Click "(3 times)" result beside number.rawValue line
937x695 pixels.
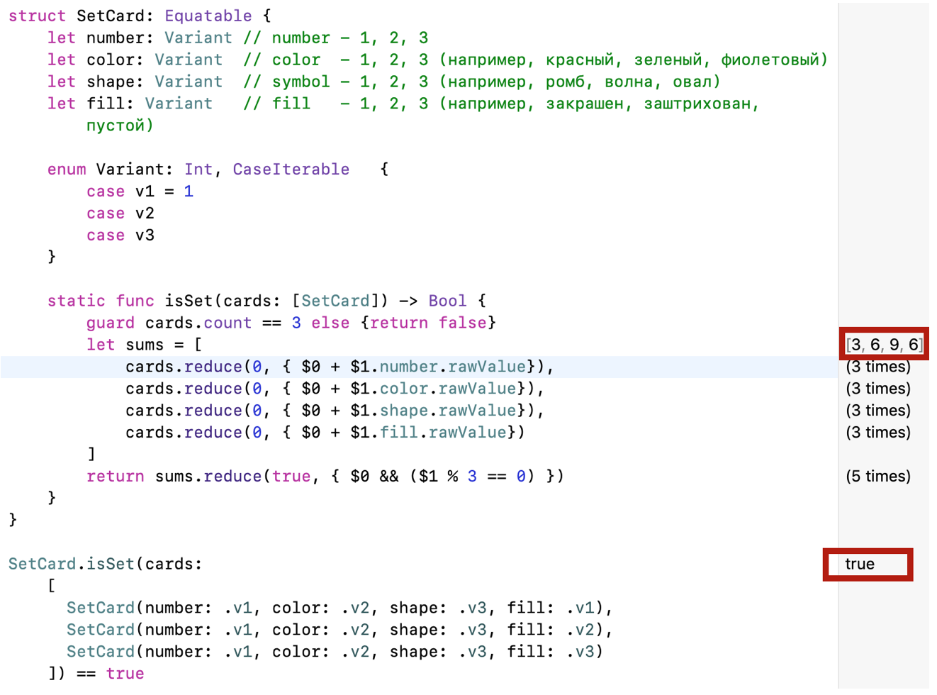click(878, 367)
